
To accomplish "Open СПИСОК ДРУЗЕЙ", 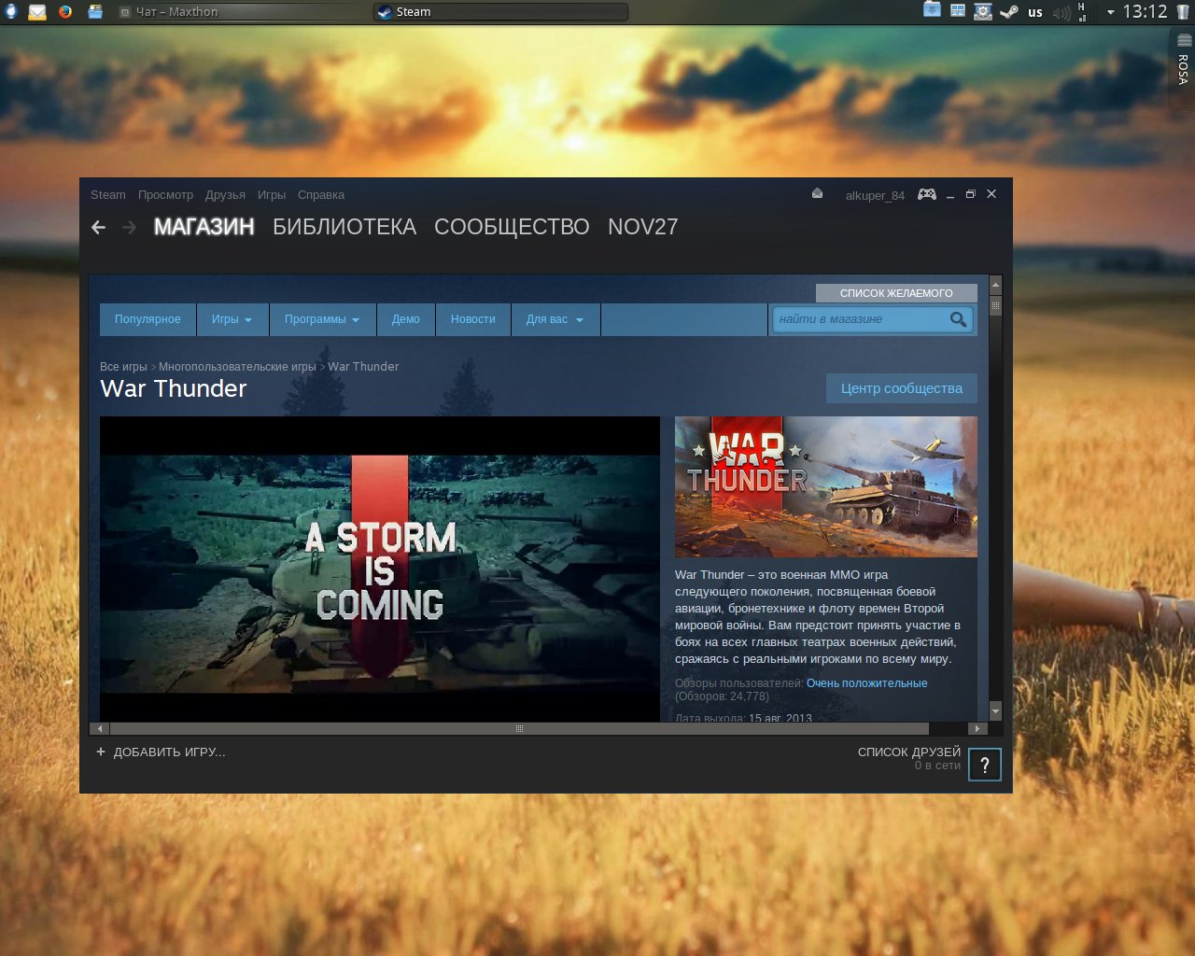I will [x=909, y=752].
